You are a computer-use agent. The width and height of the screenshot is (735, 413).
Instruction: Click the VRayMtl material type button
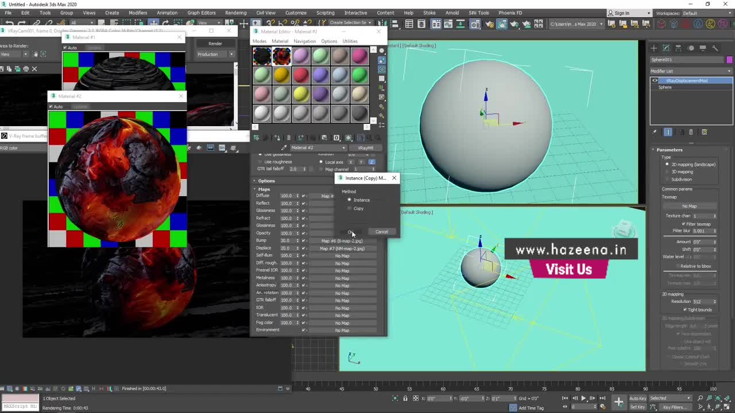(365, 148)
